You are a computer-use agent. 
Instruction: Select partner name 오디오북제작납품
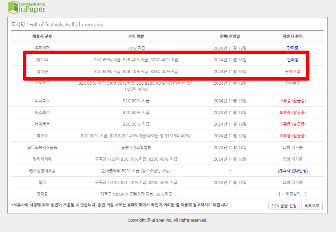coord(42,147)
